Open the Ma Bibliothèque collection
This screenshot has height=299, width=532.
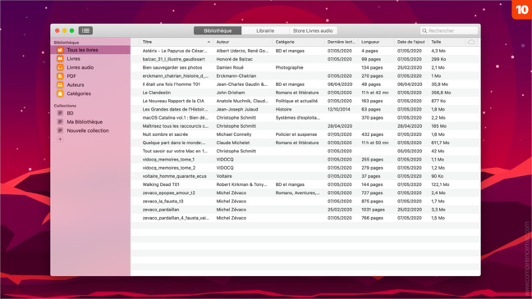pyautogui.click(x=90, y=122)
